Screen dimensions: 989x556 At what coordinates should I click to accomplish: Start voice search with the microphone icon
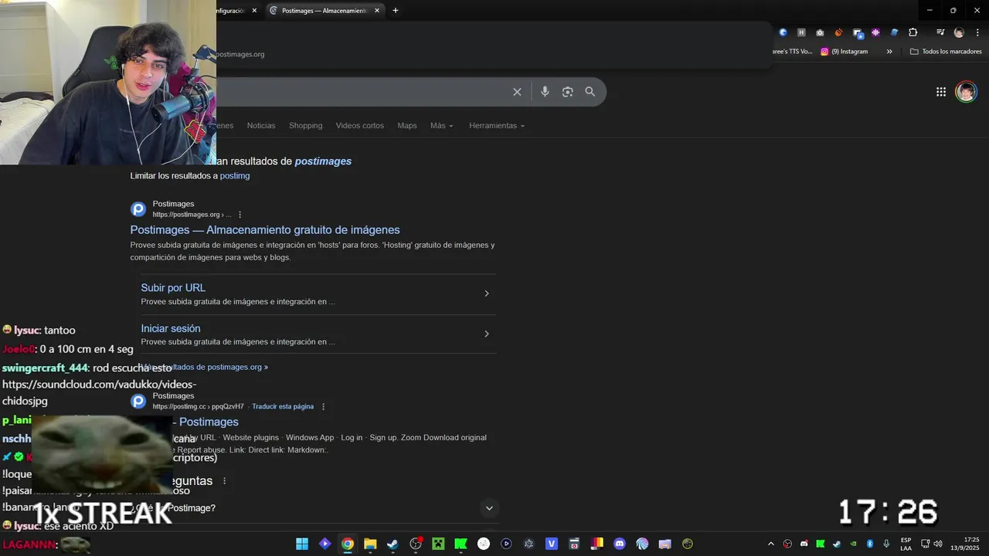coord(545,92)
